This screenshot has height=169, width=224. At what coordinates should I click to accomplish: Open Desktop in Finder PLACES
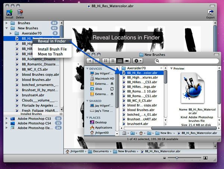pyautogui.click(x=99, y=122)
